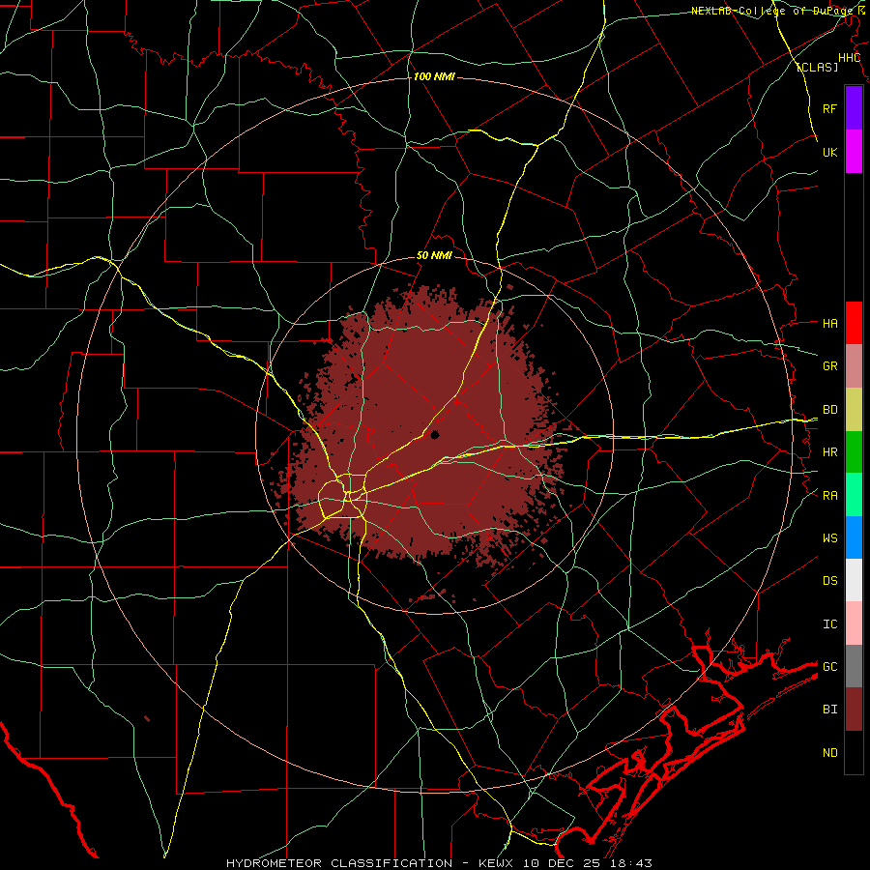Screen dimensions: 870x870
Task: Click the RA legend label
Action: tap(829, 495)
